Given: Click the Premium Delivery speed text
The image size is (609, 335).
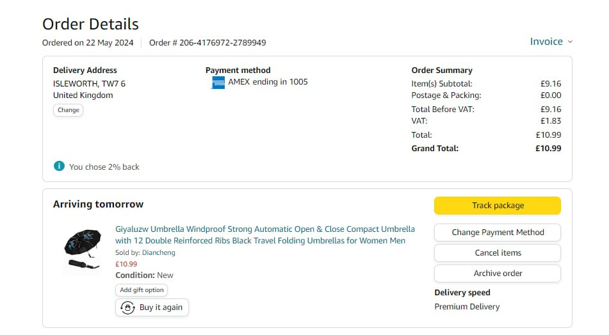Looking at the screenshot, I should (467, 307).
